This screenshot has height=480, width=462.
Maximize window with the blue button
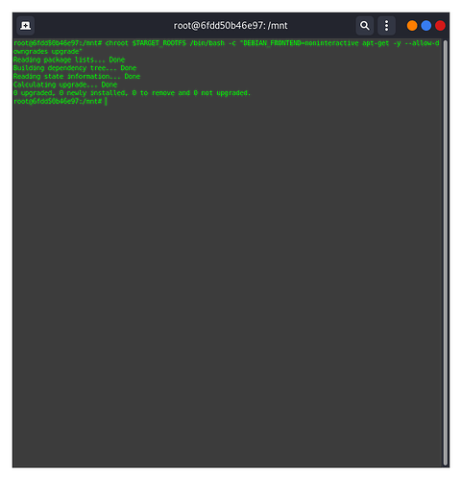tap(426, 26)
